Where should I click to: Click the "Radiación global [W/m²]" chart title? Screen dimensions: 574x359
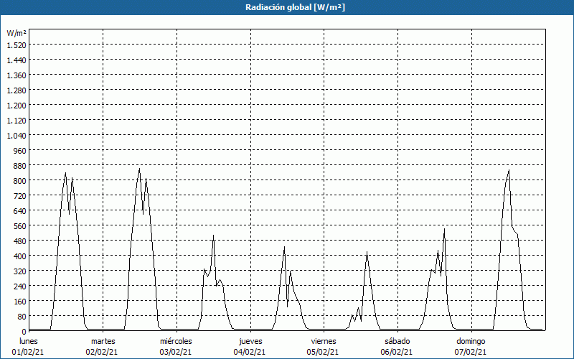point(295,7)
